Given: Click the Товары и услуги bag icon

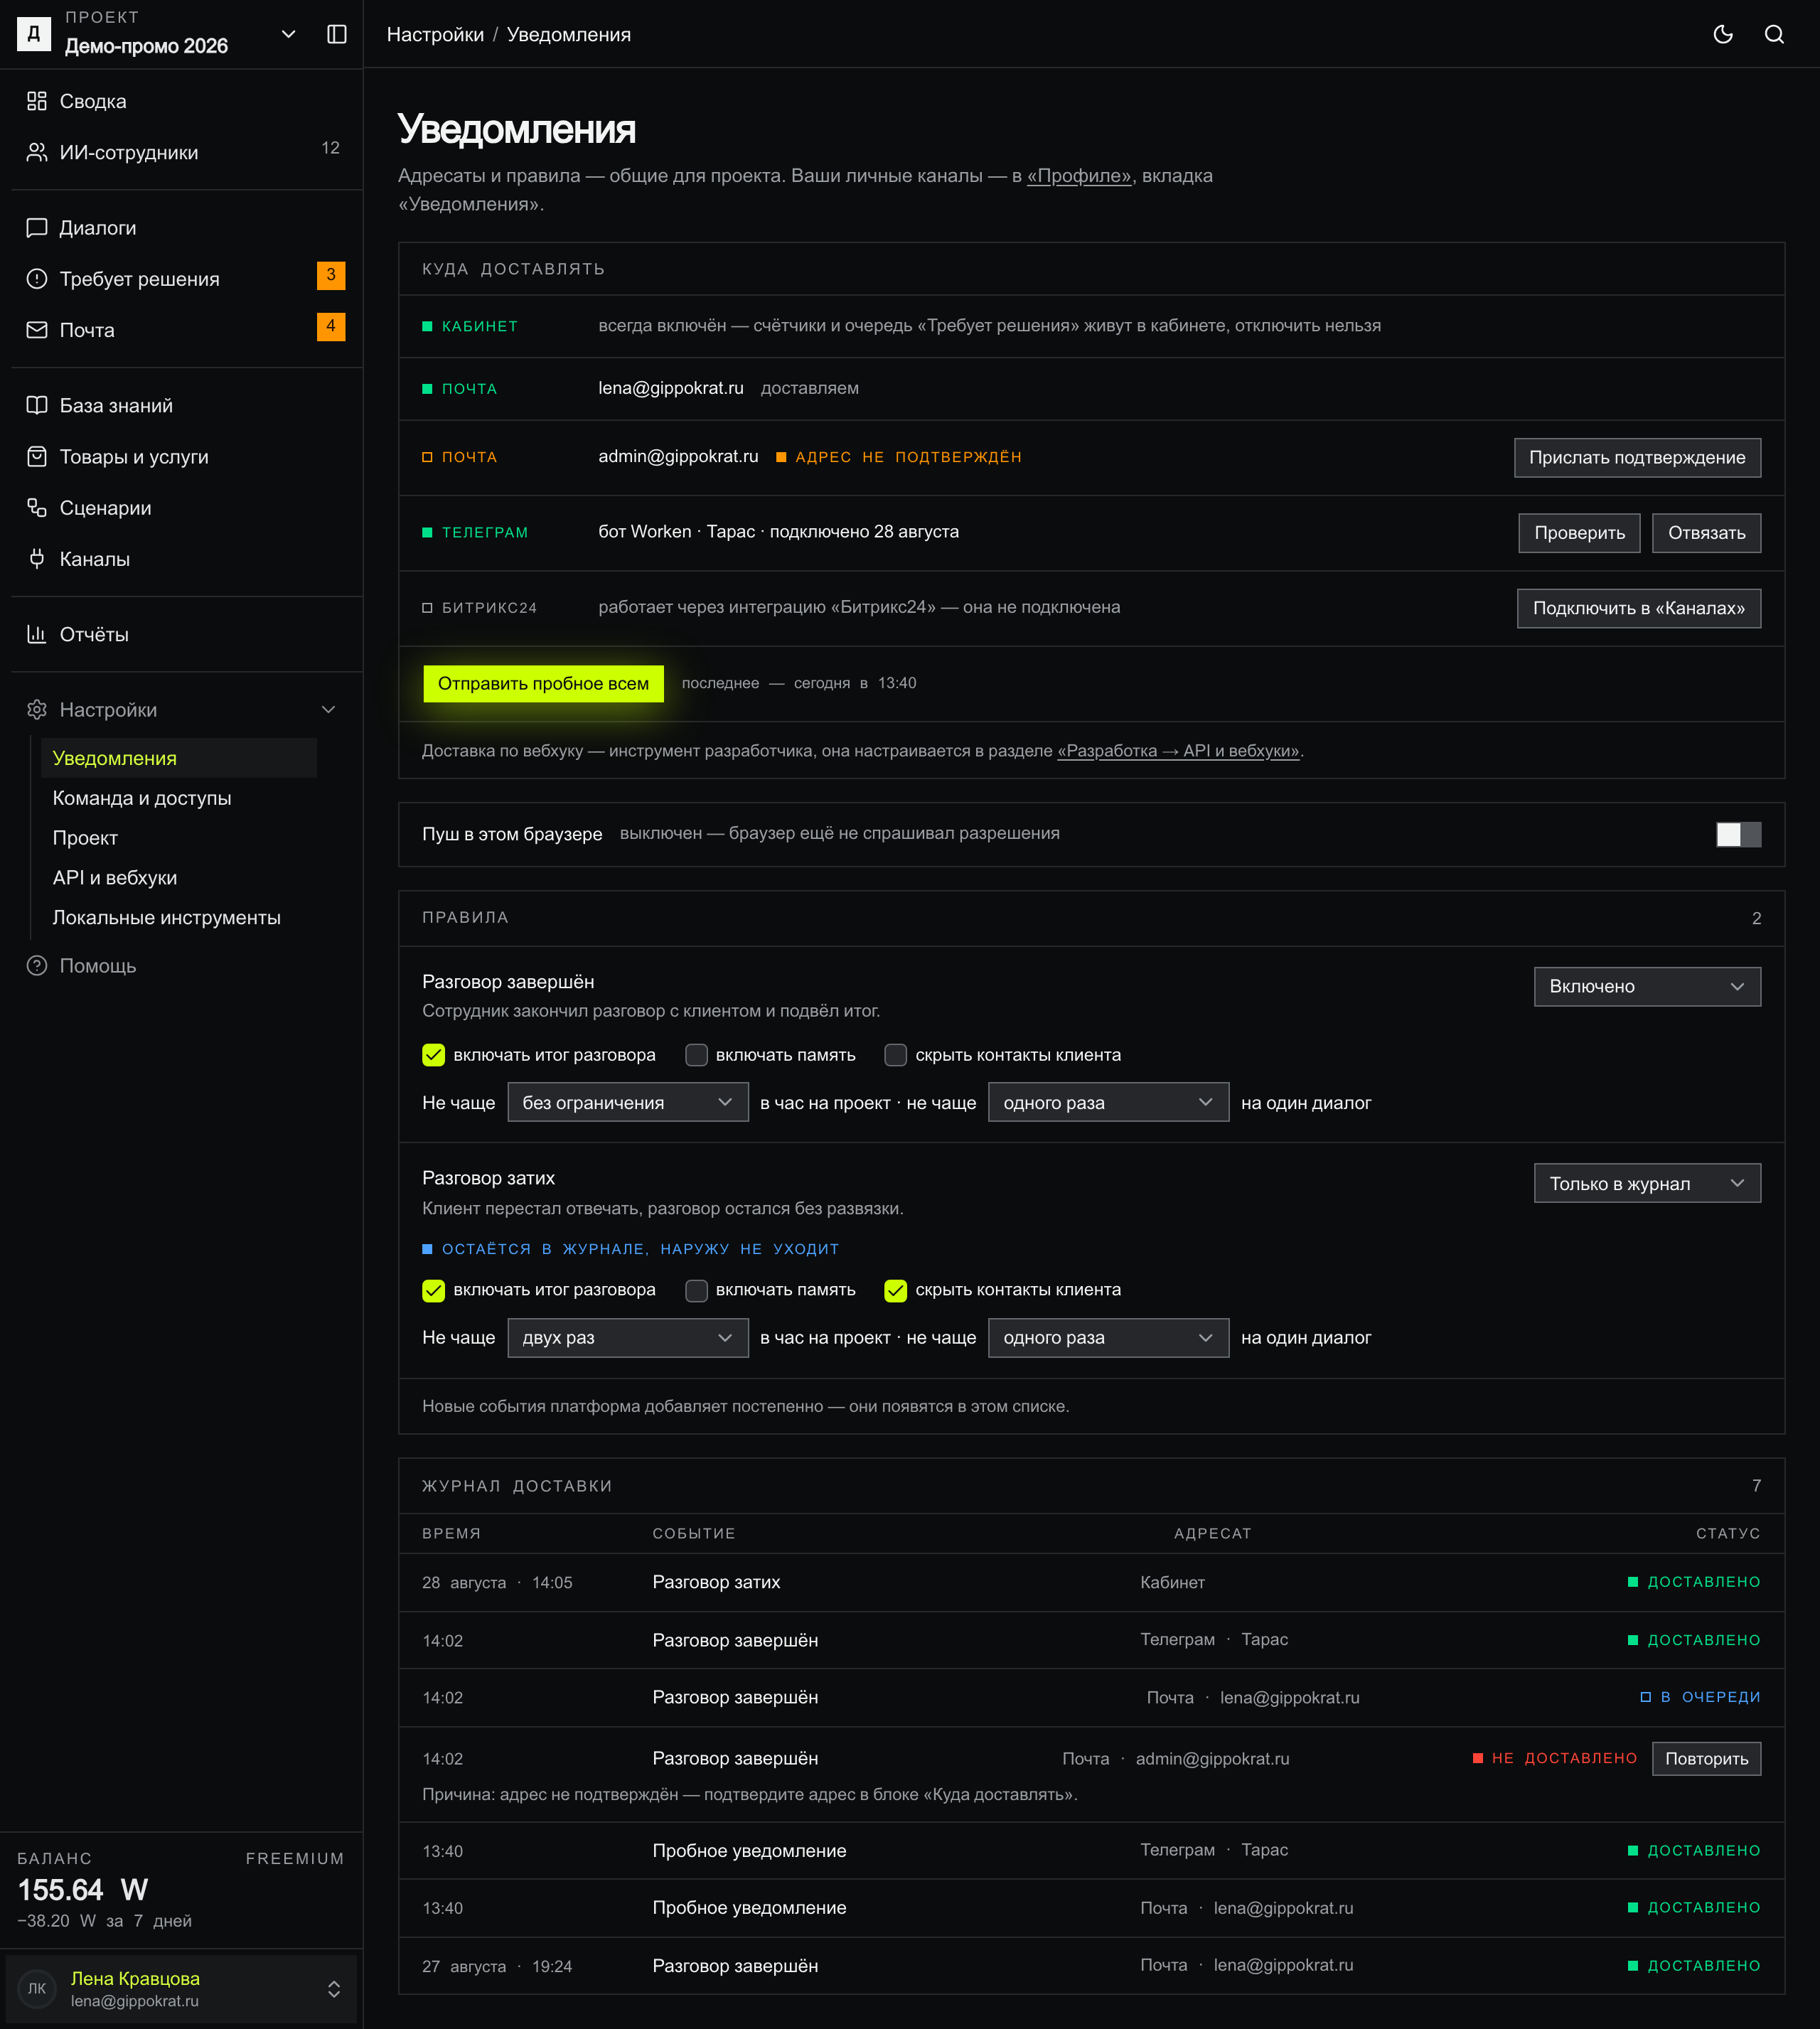Looking at the screenshot, I should click(x=37, y=457).
